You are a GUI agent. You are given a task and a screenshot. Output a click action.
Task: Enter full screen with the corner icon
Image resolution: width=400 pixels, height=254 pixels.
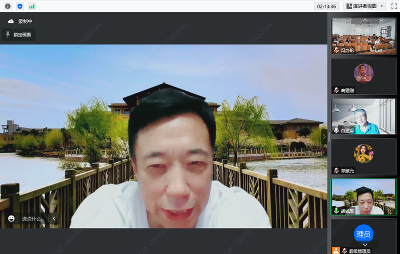(394, 6)
